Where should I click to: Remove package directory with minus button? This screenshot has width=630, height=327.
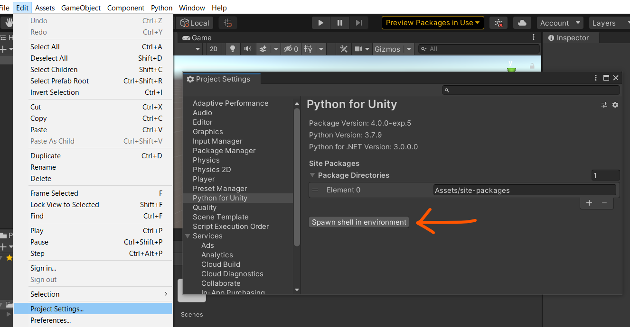(604, 203)
